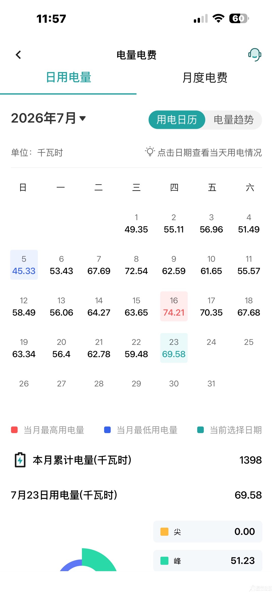The image size is (273, 593).
Task: Tap teal 当前选择日期 legend swatch
Action: tap(200, 430)
